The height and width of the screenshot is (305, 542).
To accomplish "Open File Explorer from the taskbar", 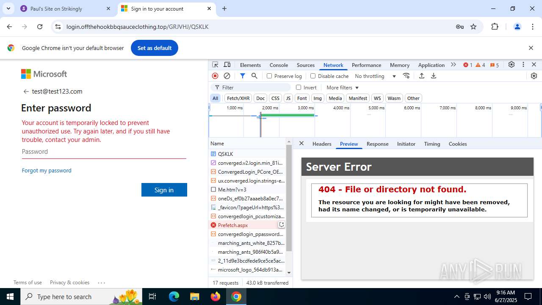I will (194, 297).
